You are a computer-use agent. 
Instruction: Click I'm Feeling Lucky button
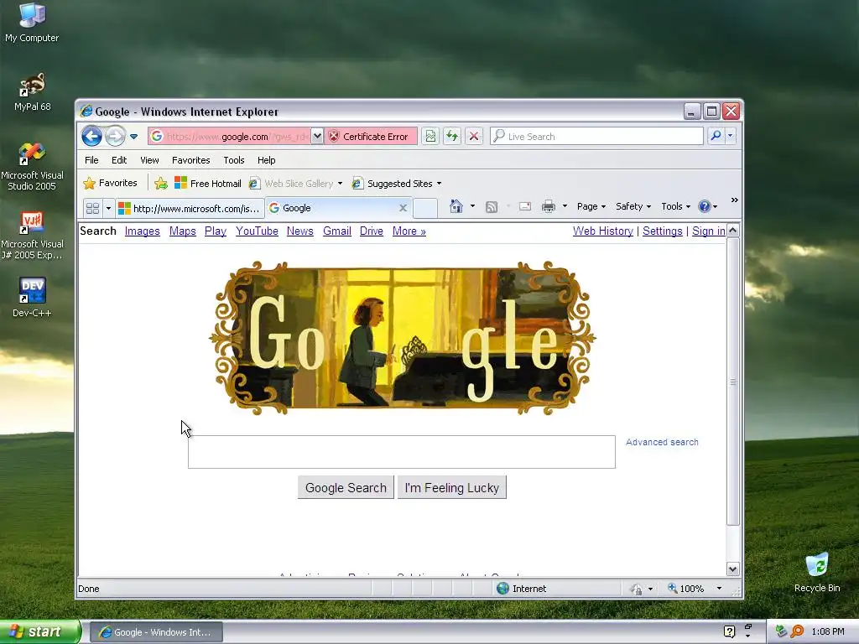(x=452, y=487)
